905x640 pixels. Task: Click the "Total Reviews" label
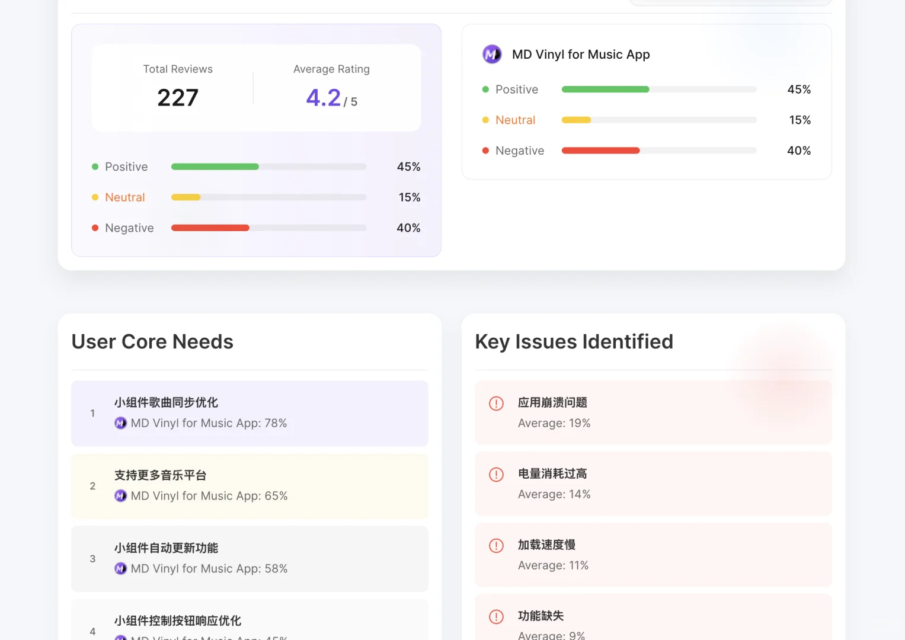point(178,69)
